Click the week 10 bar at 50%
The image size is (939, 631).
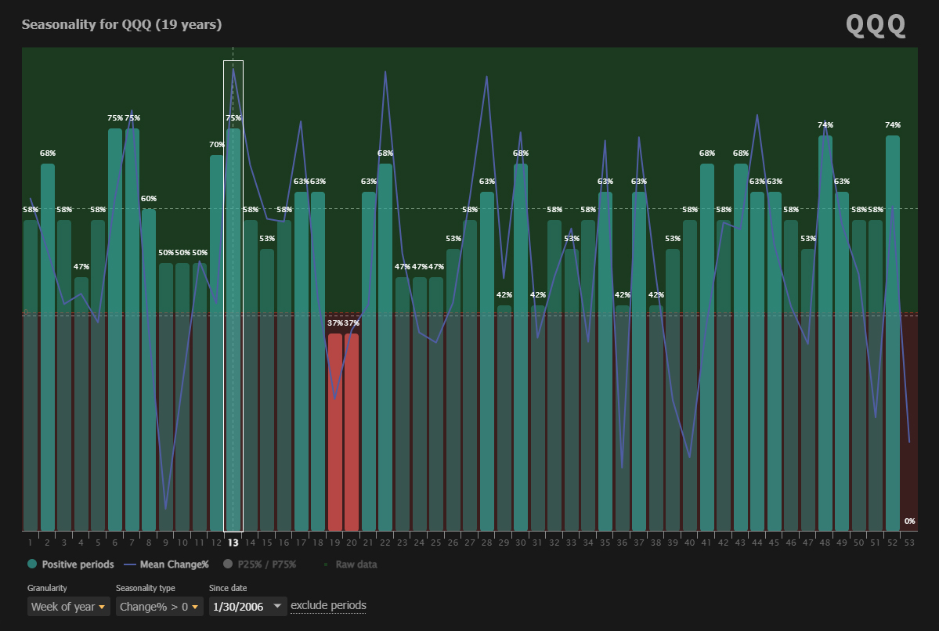[182, 396]
